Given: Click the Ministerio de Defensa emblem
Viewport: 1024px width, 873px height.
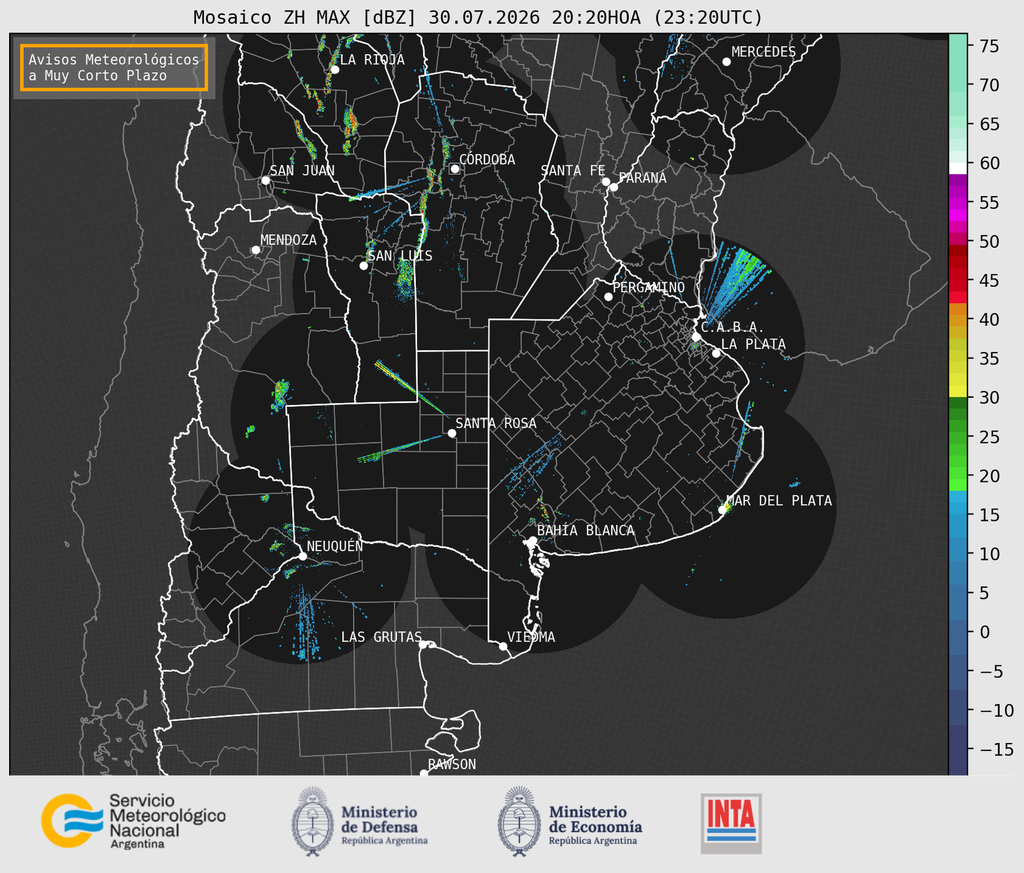Looking at the screenshot, I should [313, 821].
